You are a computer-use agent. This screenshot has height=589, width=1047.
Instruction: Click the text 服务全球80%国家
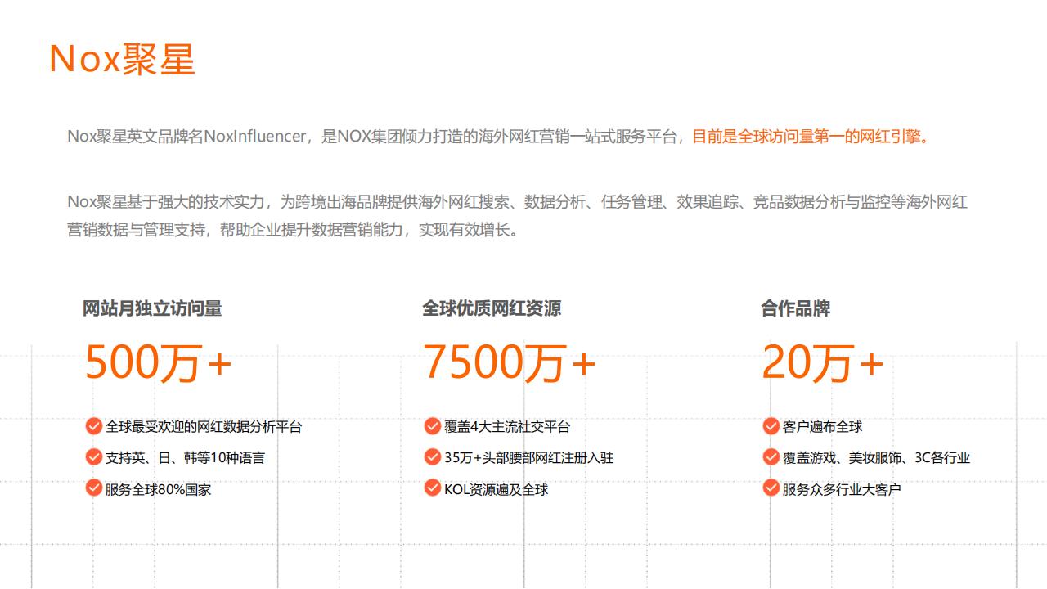coord(158,489)
